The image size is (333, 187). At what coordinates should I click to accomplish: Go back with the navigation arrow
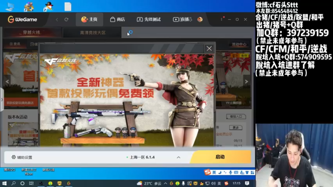click(x=57, y=20)
